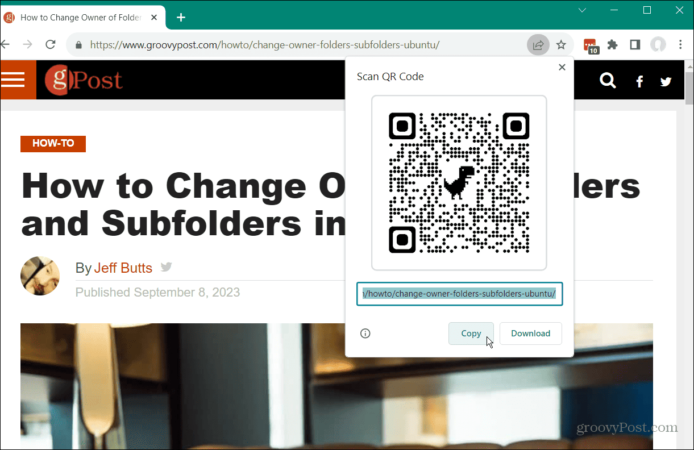Screen dimensions: 694x450
Task: Open the Extensions puzzle piece menu
Action: point(612,45)
